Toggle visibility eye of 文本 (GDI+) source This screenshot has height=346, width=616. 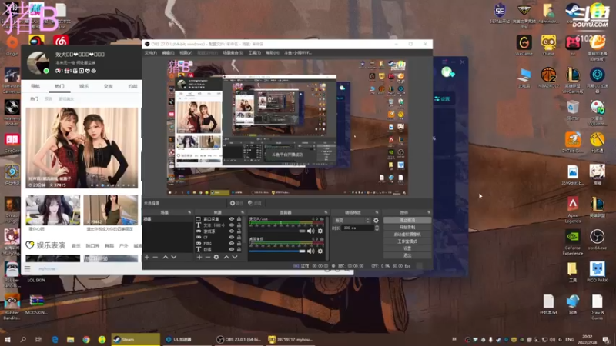coord(232,225)
